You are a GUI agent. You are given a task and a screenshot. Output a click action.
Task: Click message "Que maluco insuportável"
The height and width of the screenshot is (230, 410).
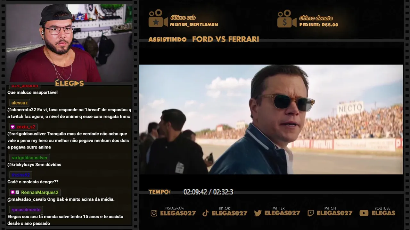[x=32, y=93]
